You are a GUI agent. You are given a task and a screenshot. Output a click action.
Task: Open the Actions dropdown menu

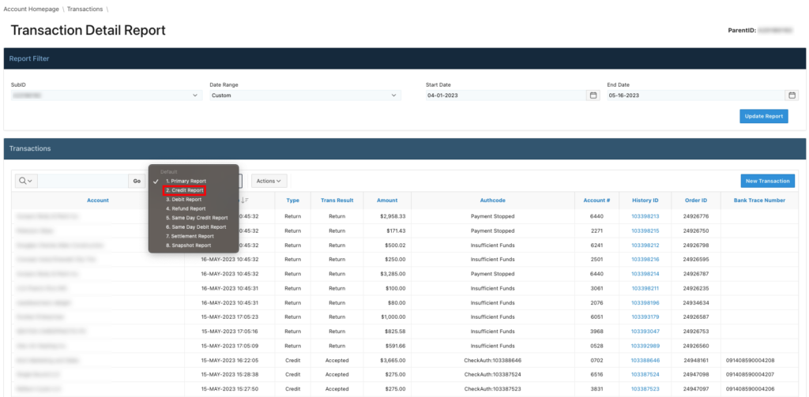click(269, 181)
